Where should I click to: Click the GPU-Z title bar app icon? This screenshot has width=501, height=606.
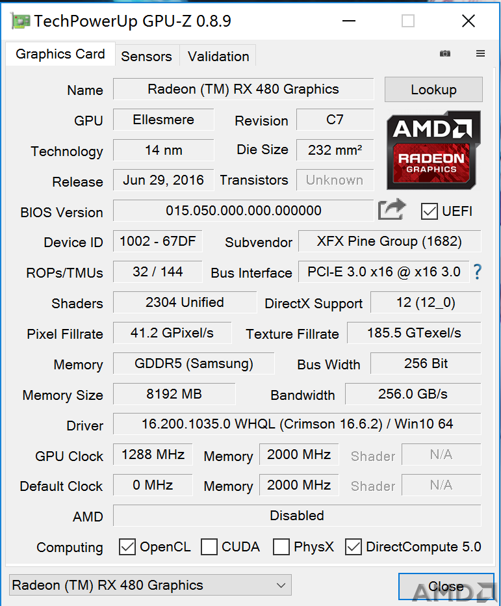(x=21, y=21)
